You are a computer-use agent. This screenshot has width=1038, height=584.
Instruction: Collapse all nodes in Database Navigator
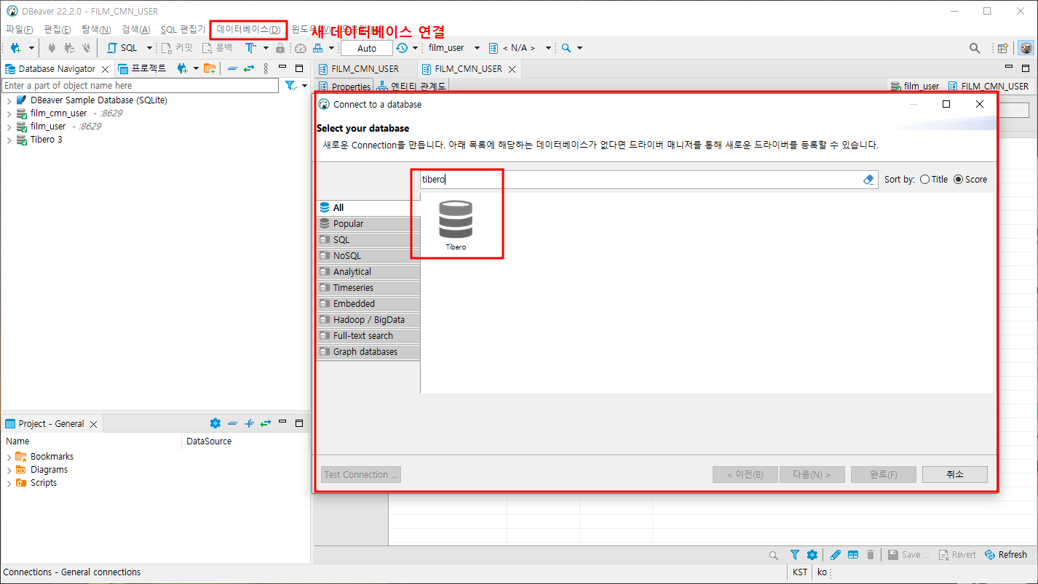232,68
